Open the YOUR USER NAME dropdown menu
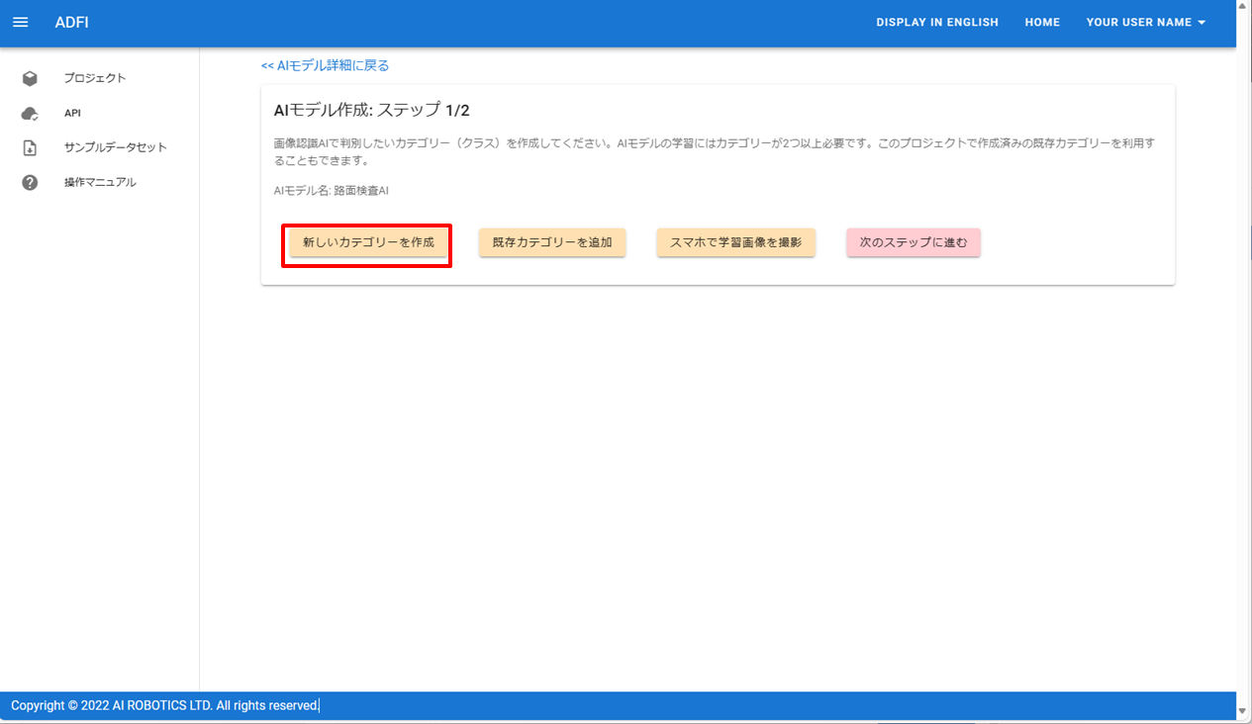The image size is (1252, 724). [x=1146, y=22]
